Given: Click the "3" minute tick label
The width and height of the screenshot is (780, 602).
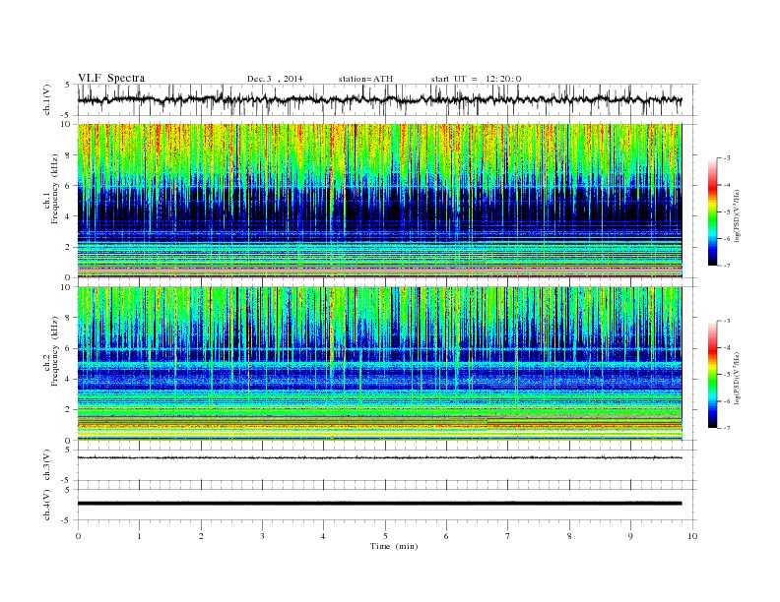Looking at the screenshot, I should [262, 536].
